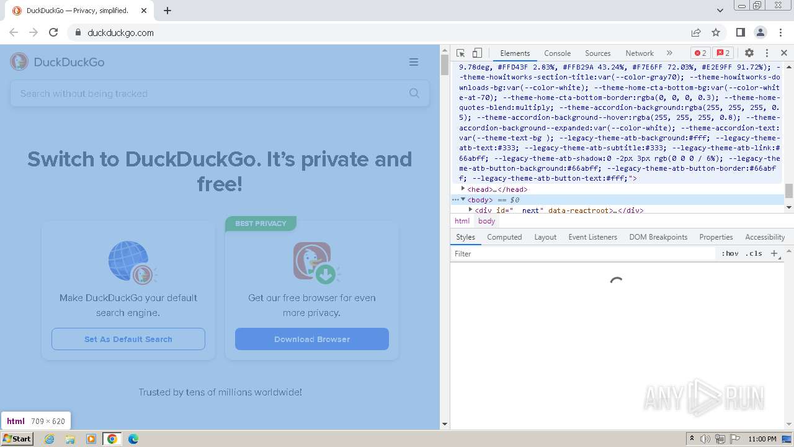Select the Styles tab
Image resolution: width=794 pixels, height=447 pixels.
465,237
